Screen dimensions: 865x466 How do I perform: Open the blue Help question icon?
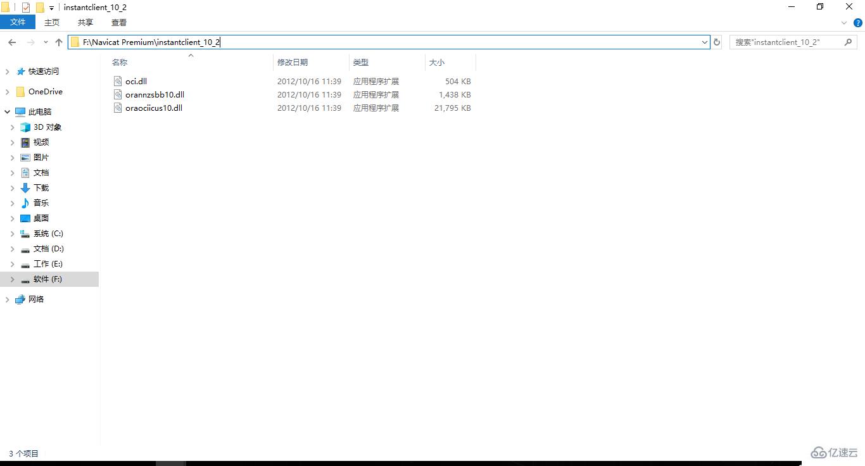[x=858, y=22]
